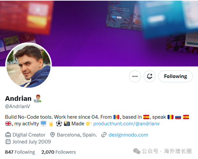Click the Barcelona, Spain. location text
198x159 pixels.
tap(77, 135)
